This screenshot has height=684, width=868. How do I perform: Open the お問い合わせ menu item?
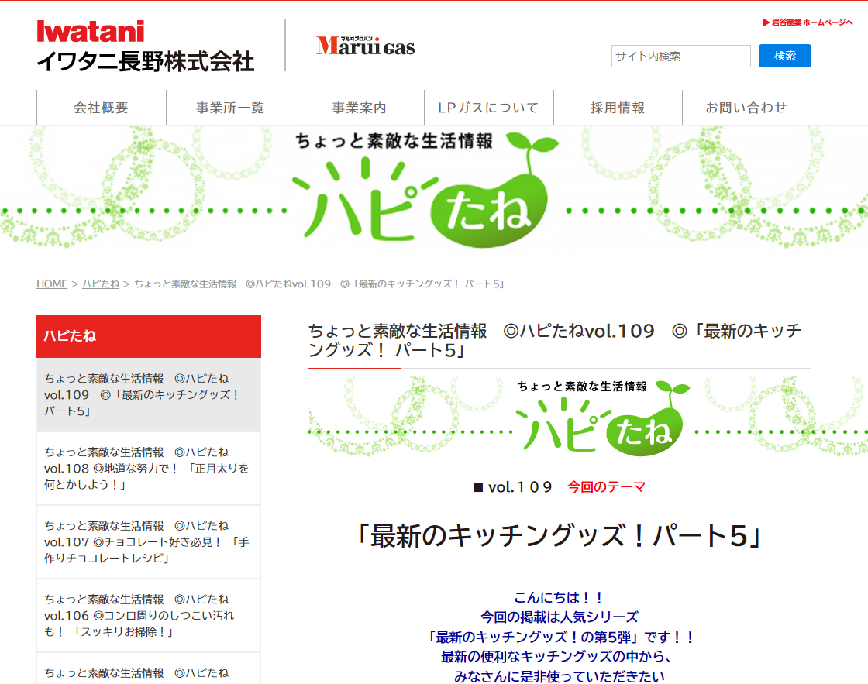coord(746,108)
